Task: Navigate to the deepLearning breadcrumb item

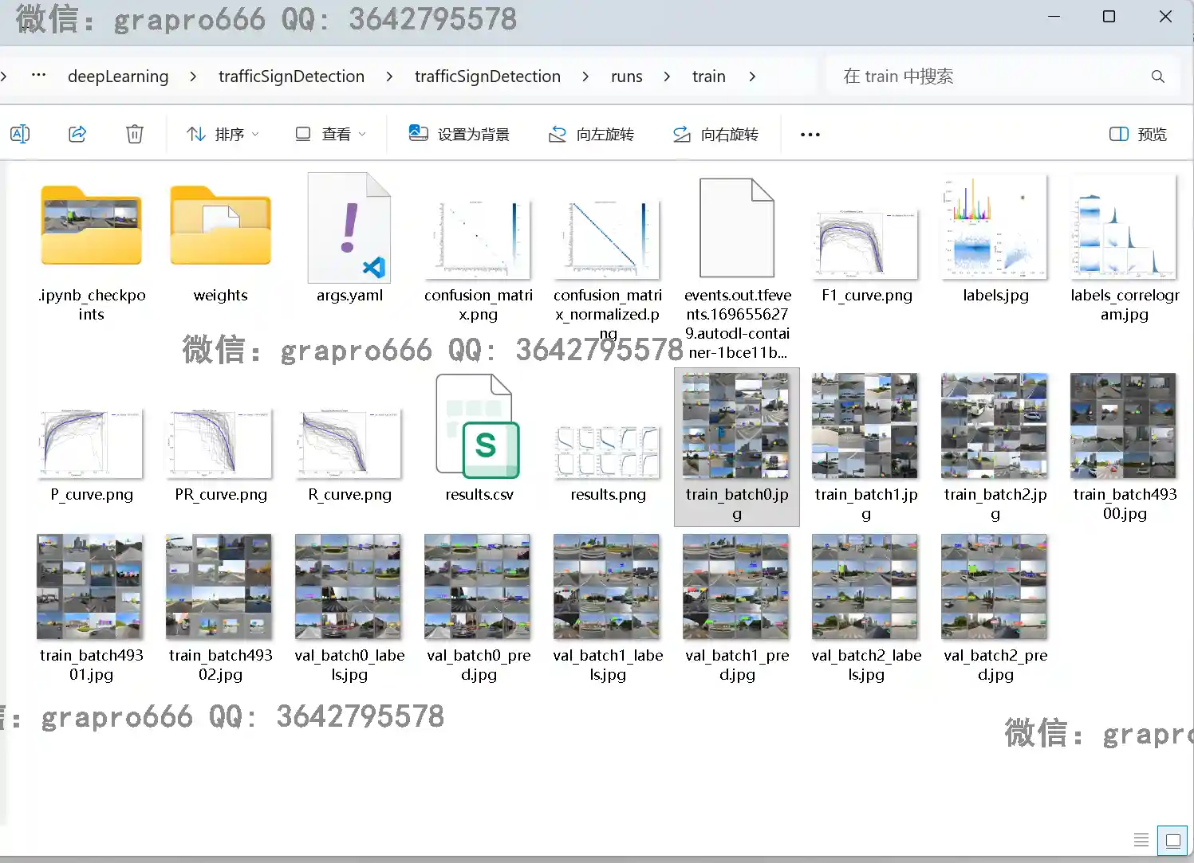Action: (x=118, y=76)
